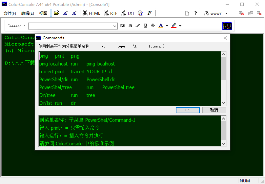Increase font size with A-up icon

[65, 13]
